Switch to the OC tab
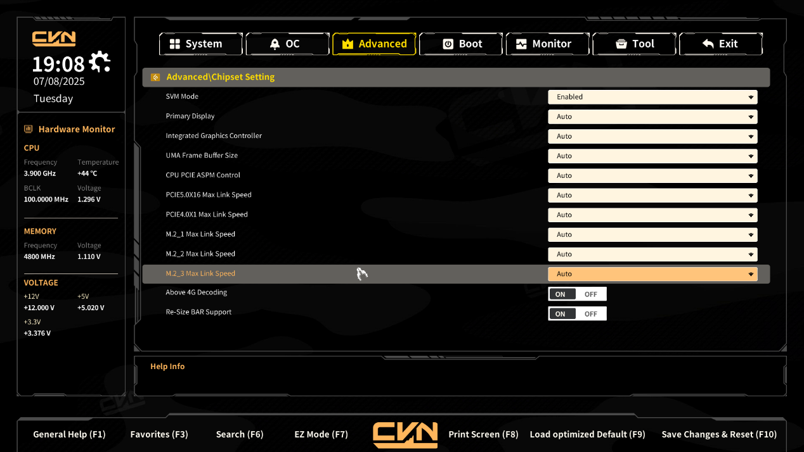Screen dimensions: 804x452 [x=287, y=44]
